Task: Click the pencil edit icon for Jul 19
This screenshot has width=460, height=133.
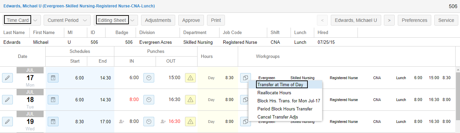Action: [x=7, y=122]
